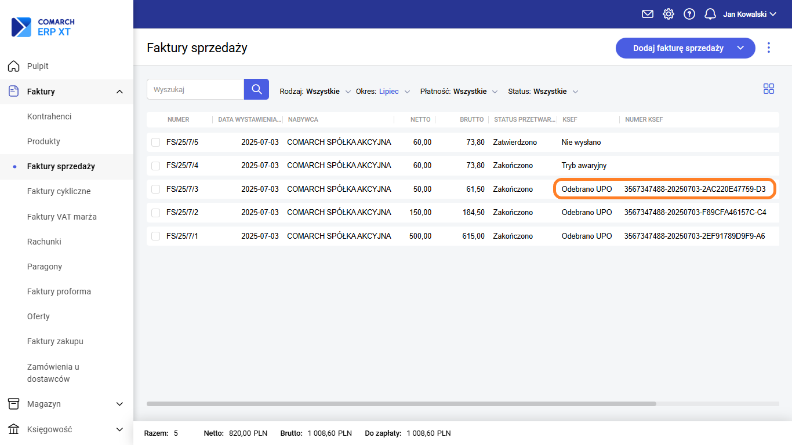Open the Jan Kowalski user menu
This screenshot has width=792, height=445.
749,14
